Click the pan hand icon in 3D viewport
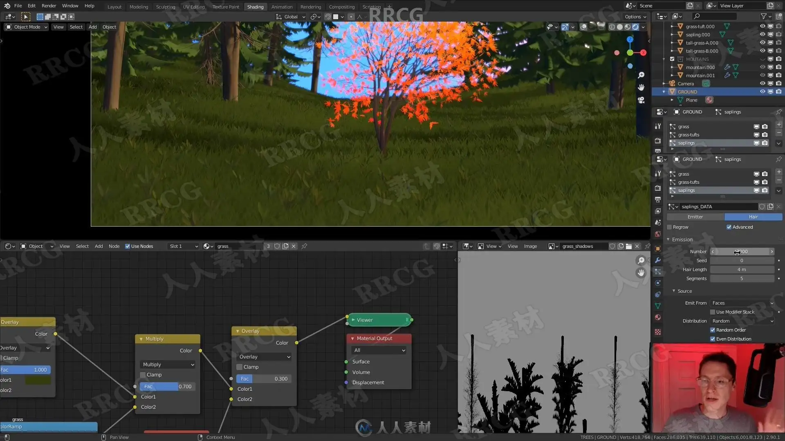Image resolution: width=785 pixels, height=441 pixels. 641,87
